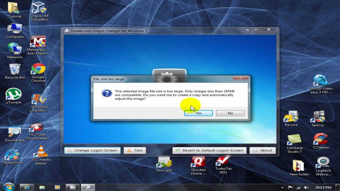Show hidden system tray icons
The image size is (340, 191).
(x=283, y=187)
